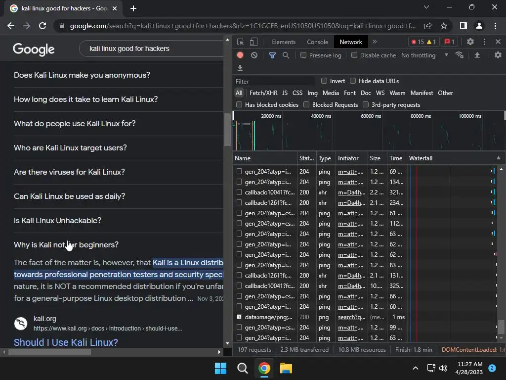Open Chrome profile avatar
This screenshot has width=506, height=380.
pyautogui.click(x=479, y=26)
